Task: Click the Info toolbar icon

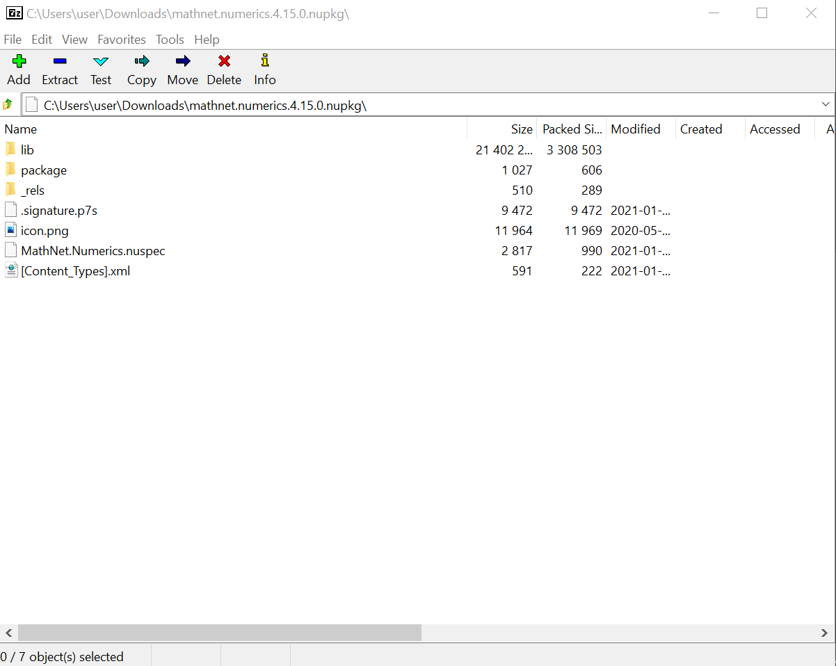Action: pyautogui.click(x=265, y=60)
